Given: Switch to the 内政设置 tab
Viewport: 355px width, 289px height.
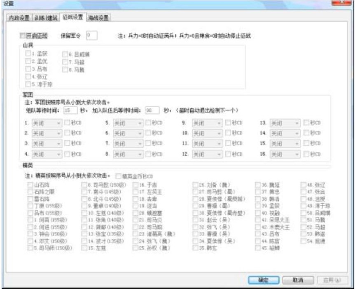Looking at the screenshot, I should (19, 18).
